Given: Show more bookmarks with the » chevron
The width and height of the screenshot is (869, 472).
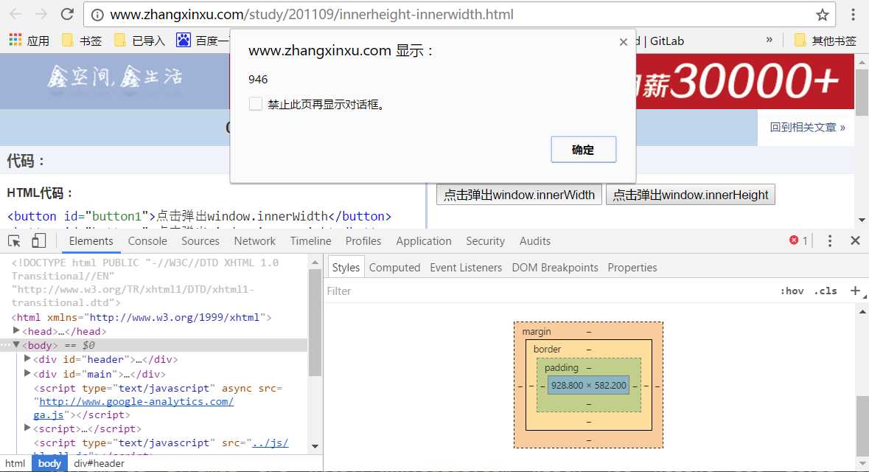Looking at the screenshot, I should [x=769, y=40].
